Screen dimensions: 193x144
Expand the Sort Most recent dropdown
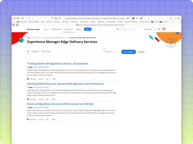(x=111, y=52)
